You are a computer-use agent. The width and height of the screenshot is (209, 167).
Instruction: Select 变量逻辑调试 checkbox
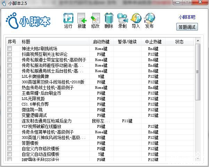tap(10, 115)
